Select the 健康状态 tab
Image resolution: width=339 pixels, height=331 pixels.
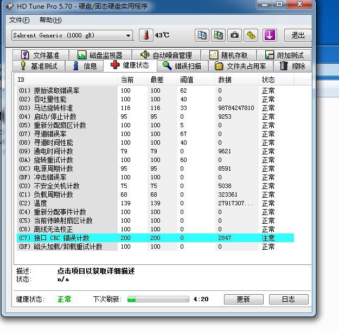pos(130,65)
